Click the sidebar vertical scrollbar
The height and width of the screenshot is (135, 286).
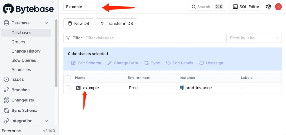[56, 53]
